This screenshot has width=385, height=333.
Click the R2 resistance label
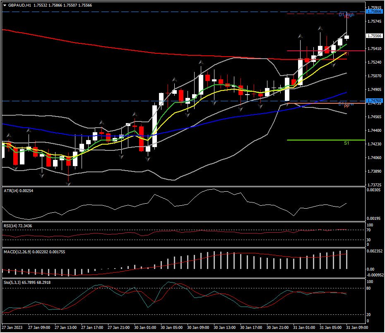pyautogui.click(x=347, y=17)
